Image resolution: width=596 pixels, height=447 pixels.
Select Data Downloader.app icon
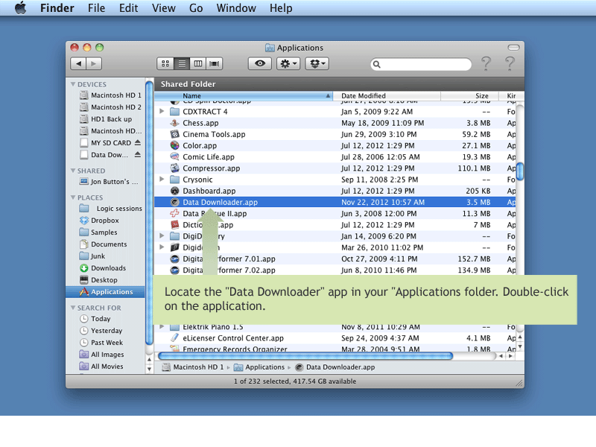point(174,202)
